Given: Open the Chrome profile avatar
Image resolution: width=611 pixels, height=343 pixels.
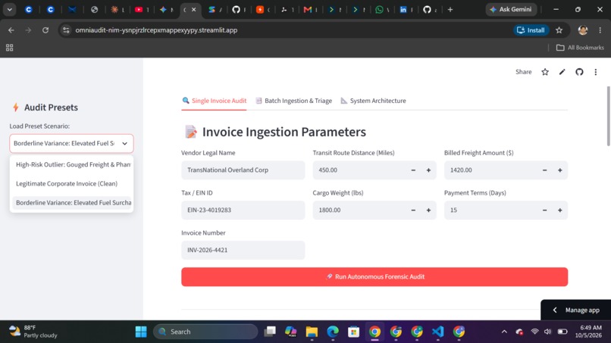Looking at the screenshot, I should [x=582, y=30].
